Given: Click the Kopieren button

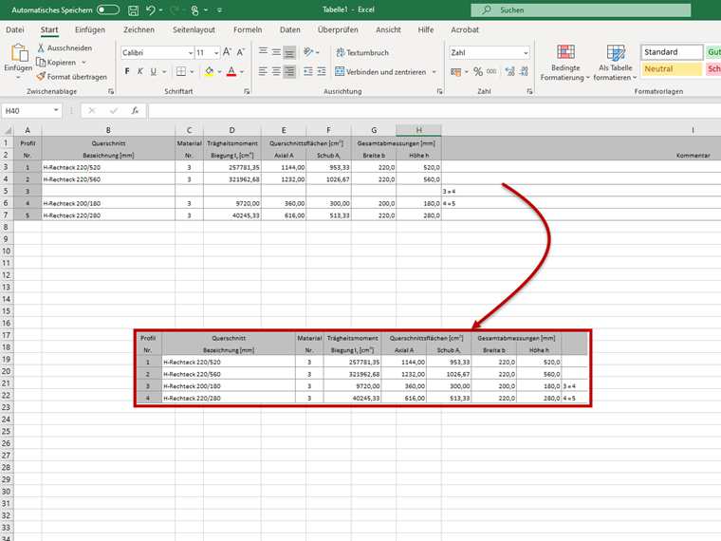Looking at the screenshot, I should pos(56,62).
